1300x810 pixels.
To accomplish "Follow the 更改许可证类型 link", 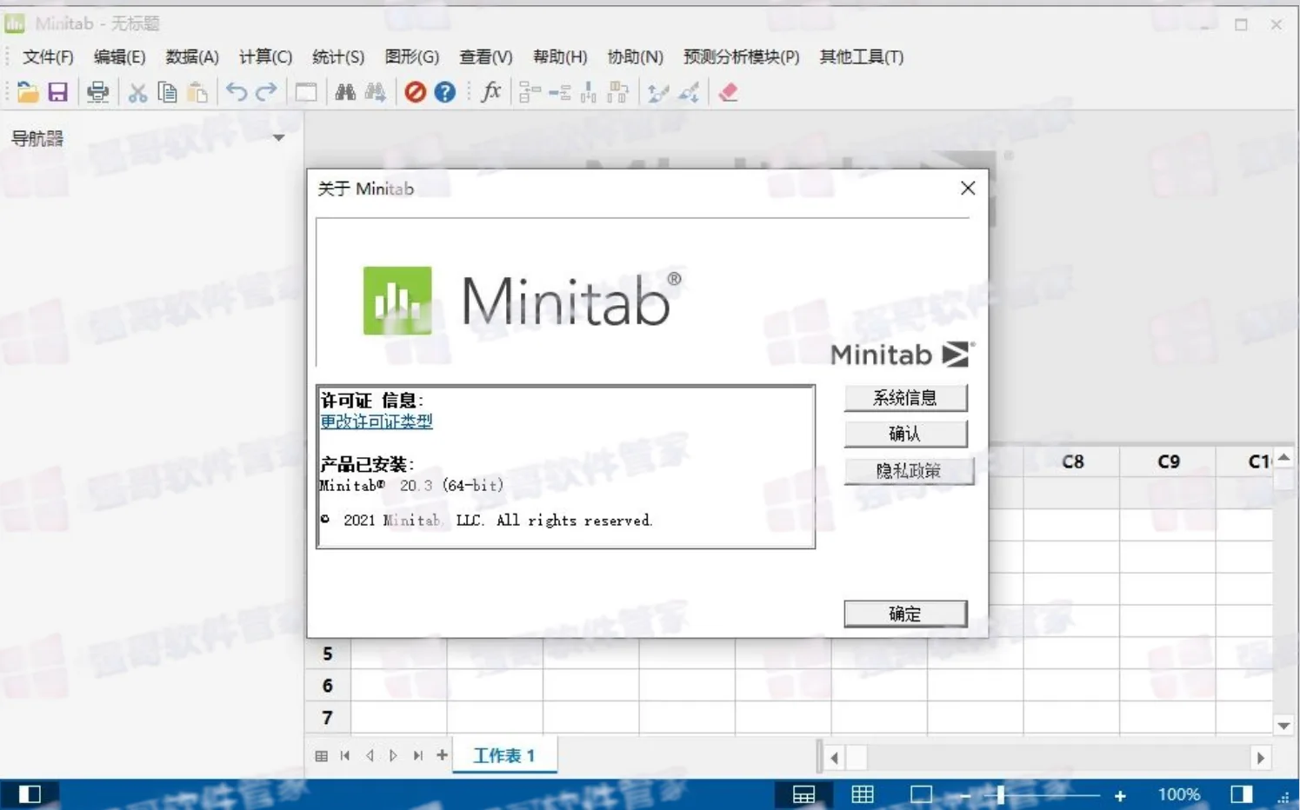I will (x=377, y=422).
